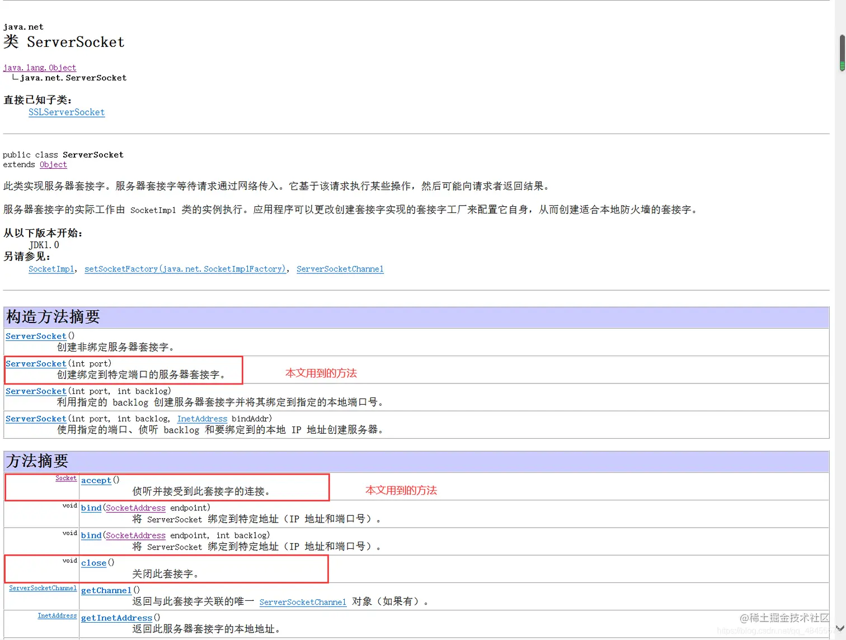The height and width of the screenshot is (640, 846).
Task: Open the java.lang.Object superclass link
Action: pos(40,68)
